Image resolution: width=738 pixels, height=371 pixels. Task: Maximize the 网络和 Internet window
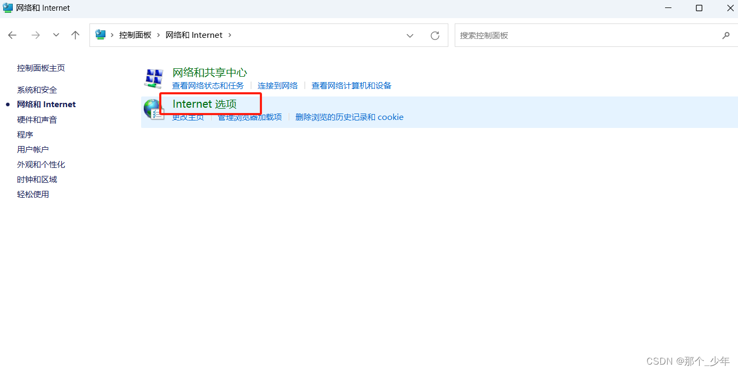click(699, 8)
